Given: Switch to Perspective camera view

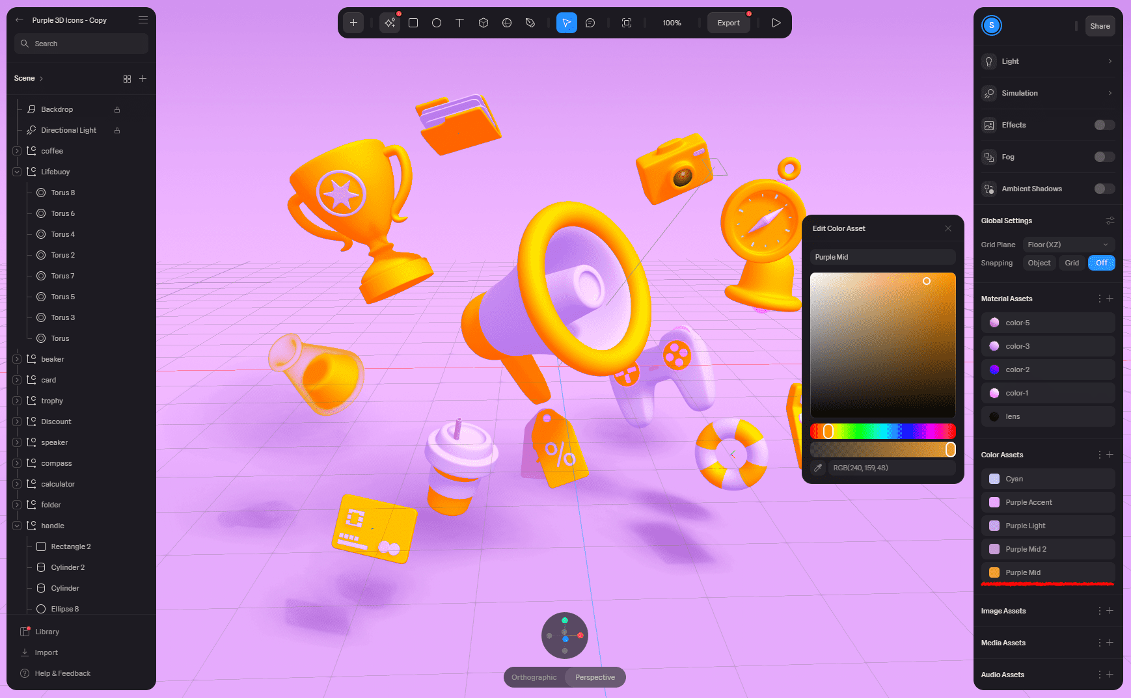Looking at the screenshot, I should click(x=595, y=677).
